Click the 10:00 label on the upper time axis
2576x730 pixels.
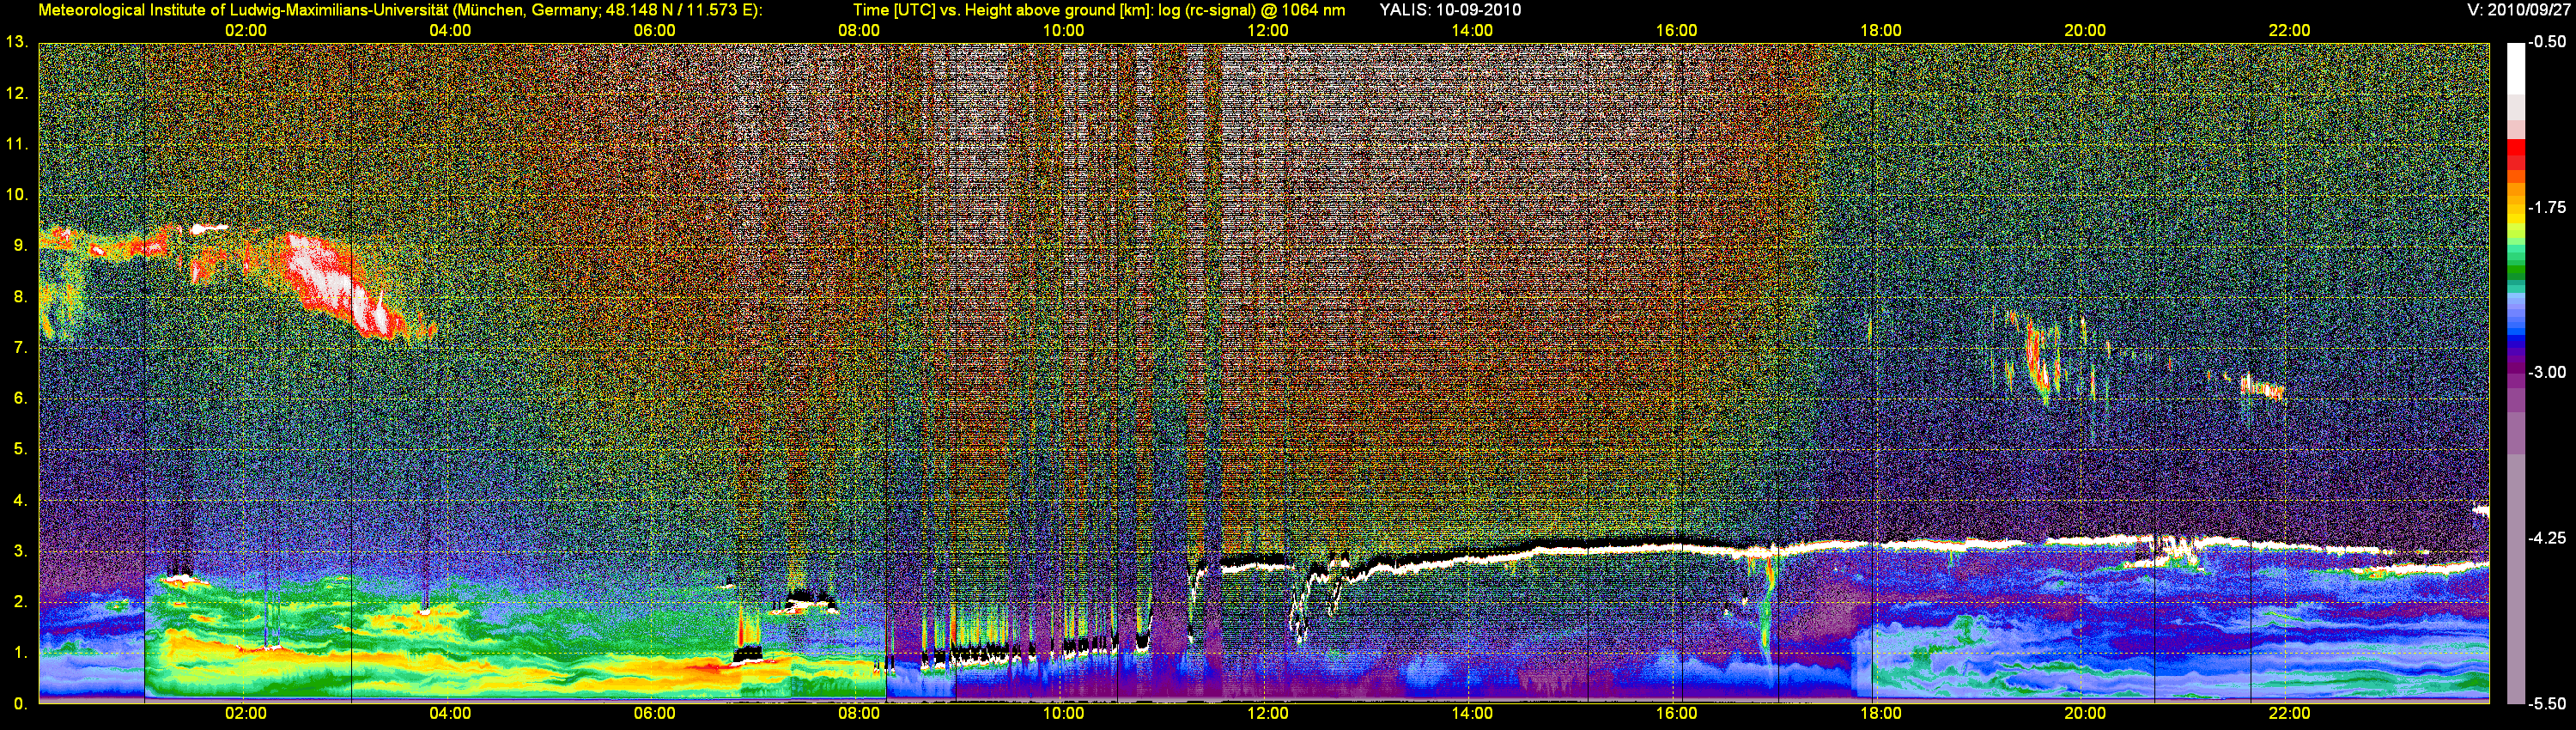click(1064, 31)
